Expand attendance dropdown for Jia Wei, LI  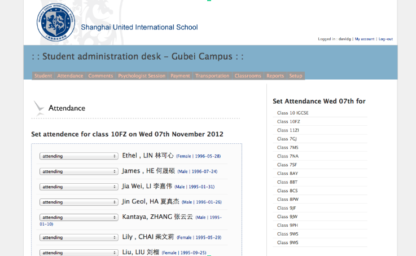pos(79,187)
